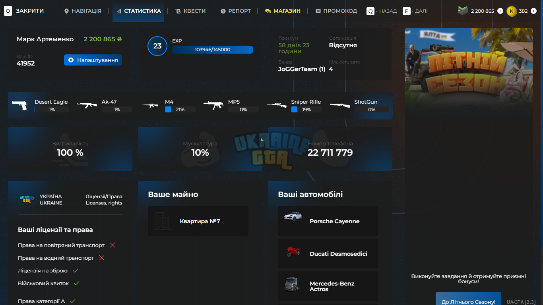This screenshot has height=305, width=543.
Task: Click the premium time 58 днів 23 години
Action: pyautogui.click(x=294, y=48)
